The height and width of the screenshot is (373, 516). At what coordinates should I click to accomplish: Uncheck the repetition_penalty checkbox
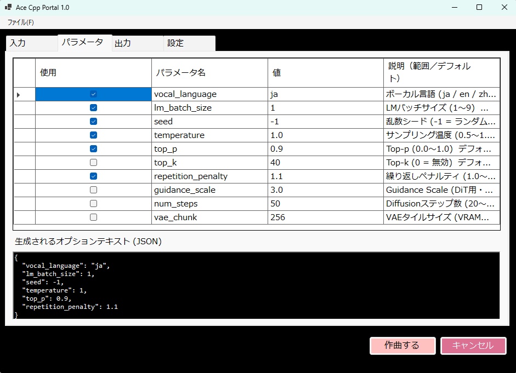[x=93, y=176]
